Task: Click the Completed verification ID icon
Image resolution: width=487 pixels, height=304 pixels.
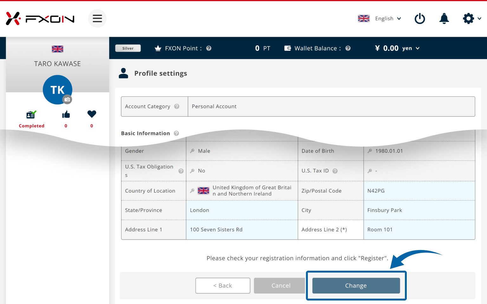Action: tap(31, 114)
